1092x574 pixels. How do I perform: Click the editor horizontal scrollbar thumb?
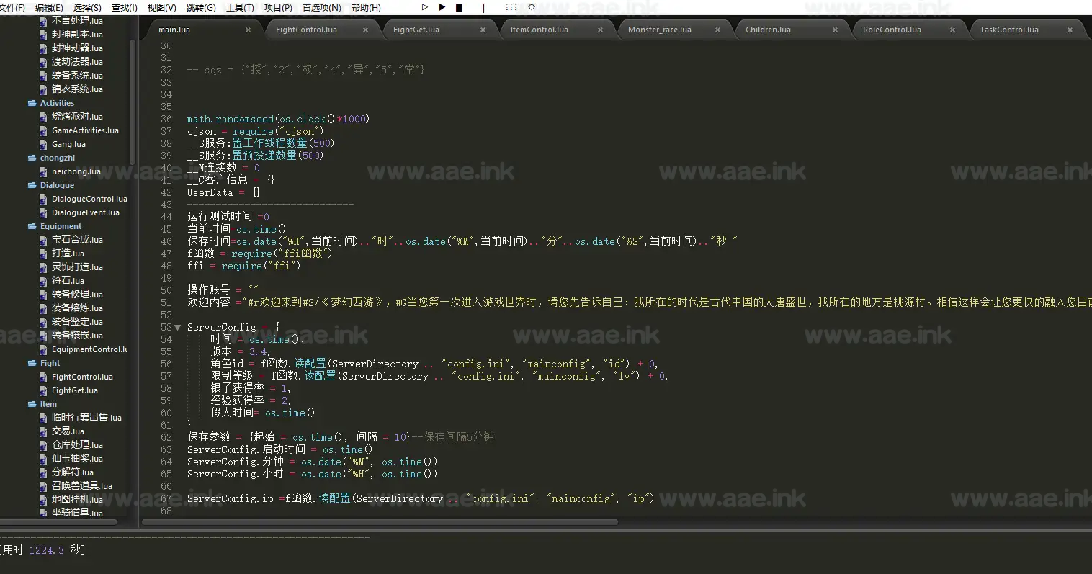click(x=380, y=521)
